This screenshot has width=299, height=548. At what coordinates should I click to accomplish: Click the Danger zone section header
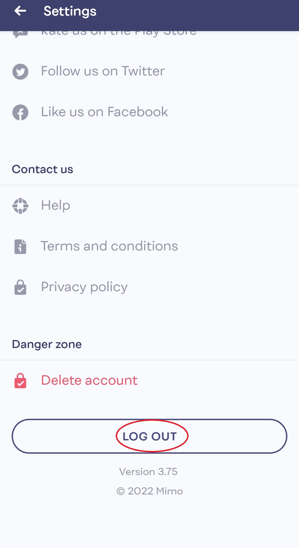(47, 344)
